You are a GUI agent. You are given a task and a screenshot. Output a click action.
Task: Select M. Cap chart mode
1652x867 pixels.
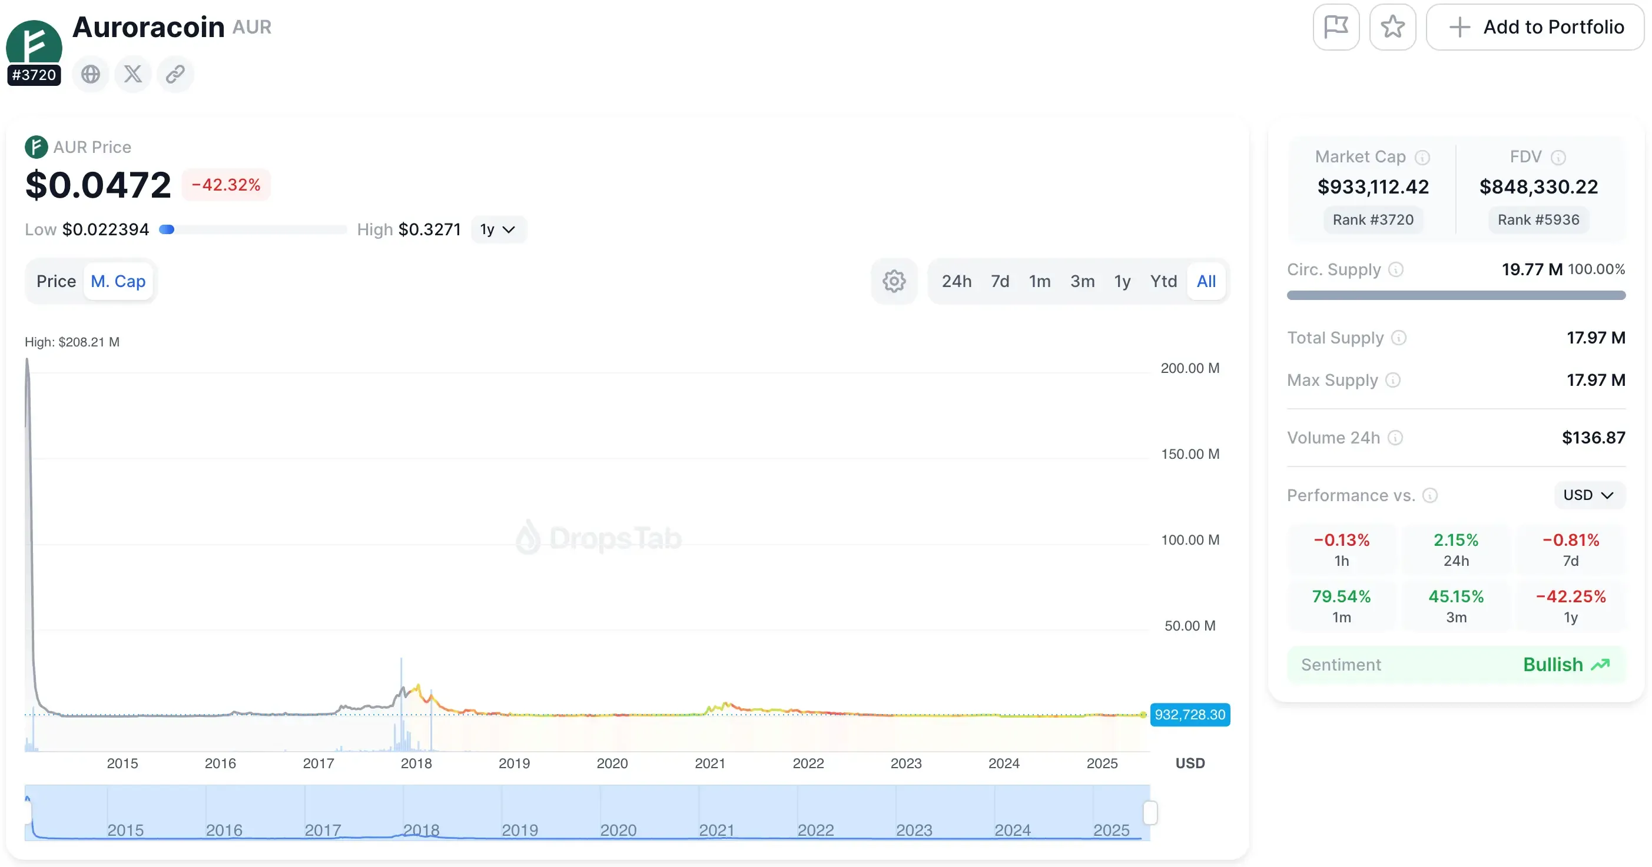click(x=118, y=281)
